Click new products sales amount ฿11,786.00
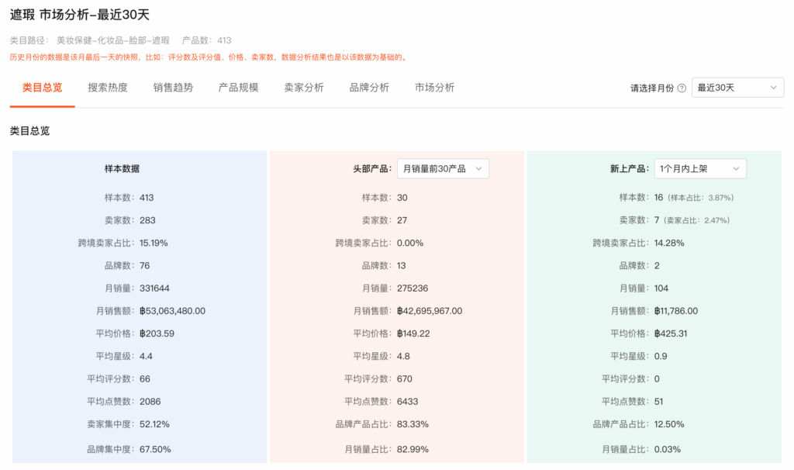 pyautogui.click(x=676, y=311)
